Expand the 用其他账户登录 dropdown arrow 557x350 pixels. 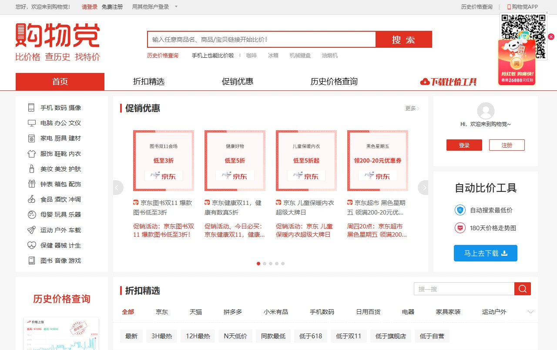coord(176,7)
